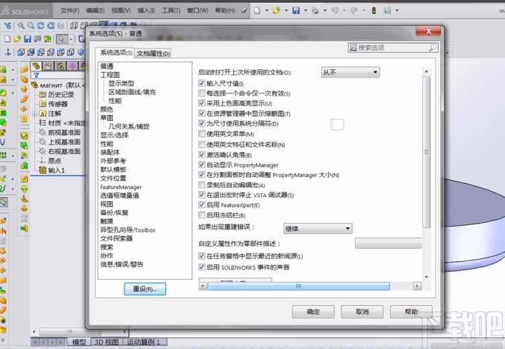Open the Select tool dropdown arrow
Viewport: 505px width, 349px height.
pyautogui.click(x=71, y=39)
